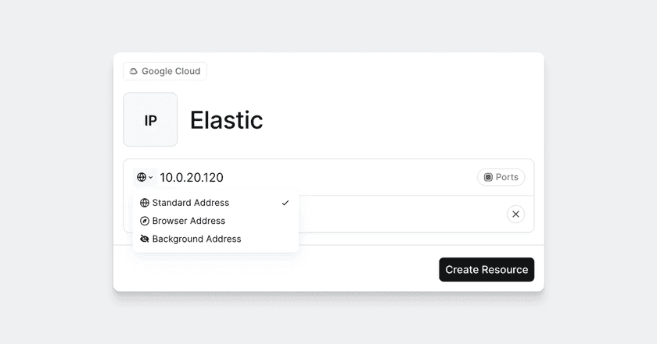Remove the row with the circular X button
657x344 pixels.
tap(515, 214)
